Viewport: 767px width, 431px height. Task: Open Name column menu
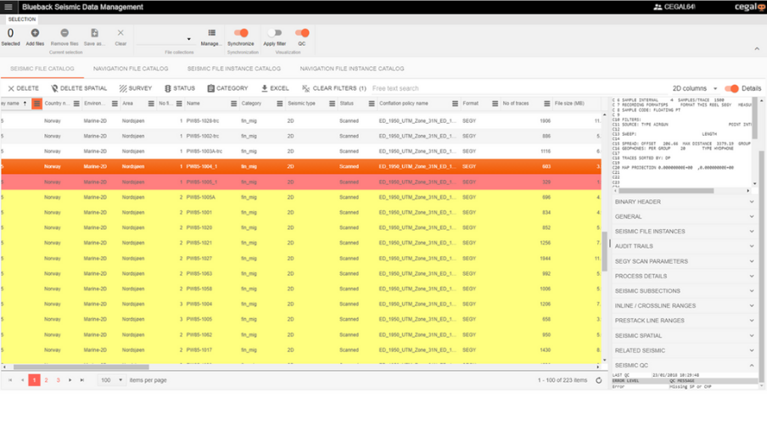tap(233, 104)
